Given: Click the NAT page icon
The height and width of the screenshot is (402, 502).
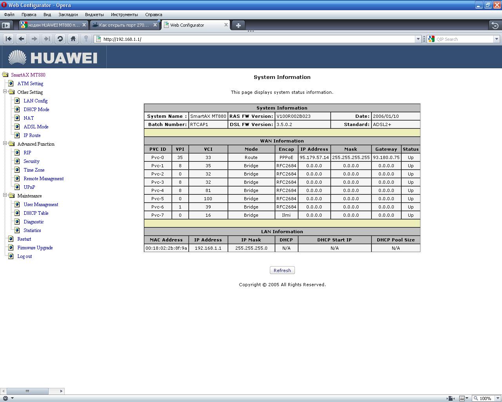Looking at the screenshot, I should coord(17,118).
